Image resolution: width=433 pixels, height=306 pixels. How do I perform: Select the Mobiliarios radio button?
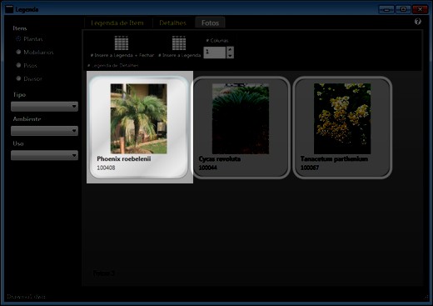click(x=18, y=52)
